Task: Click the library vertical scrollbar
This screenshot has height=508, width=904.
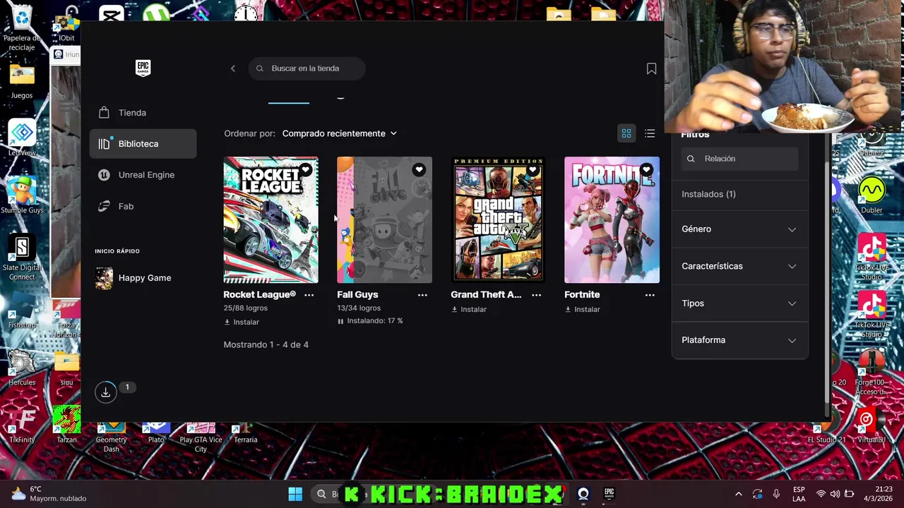Action: (828, 282)
